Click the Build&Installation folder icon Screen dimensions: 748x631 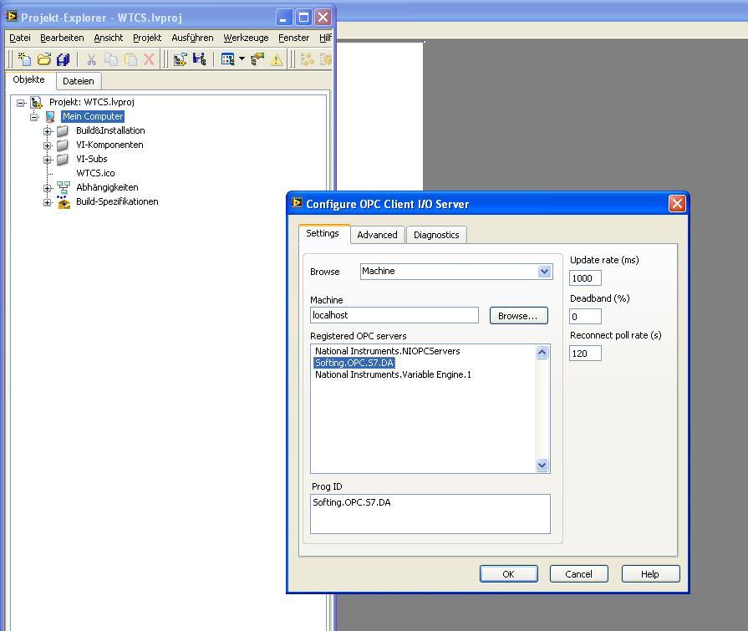coord(63,130)
